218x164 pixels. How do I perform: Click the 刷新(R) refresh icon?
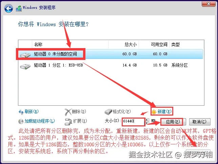pos(21,112)
